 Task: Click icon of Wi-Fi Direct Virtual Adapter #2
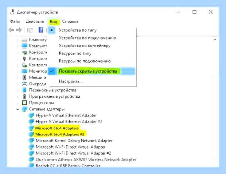[x=31, y=153]
